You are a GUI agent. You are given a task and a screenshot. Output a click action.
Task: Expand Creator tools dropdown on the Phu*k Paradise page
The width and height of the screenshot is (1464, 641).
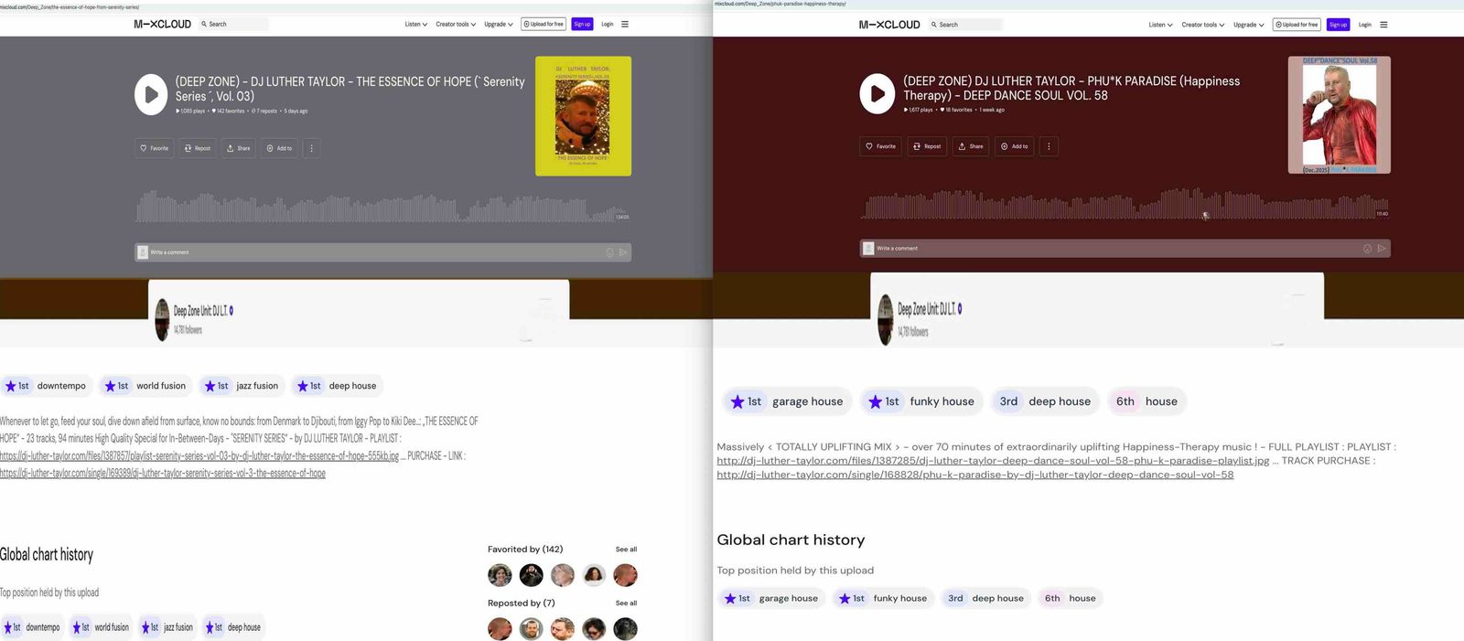point(1202,25)
